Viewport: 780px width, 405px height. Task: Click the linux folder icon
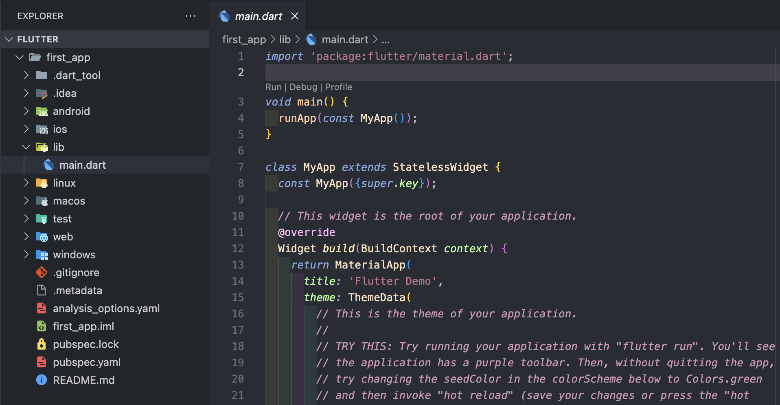click(42, 183)
